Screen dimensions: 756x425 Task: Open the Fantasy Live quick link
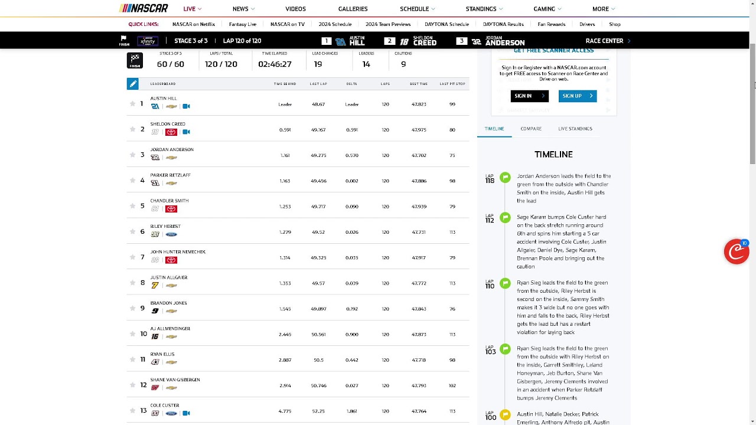click(243, 24)
